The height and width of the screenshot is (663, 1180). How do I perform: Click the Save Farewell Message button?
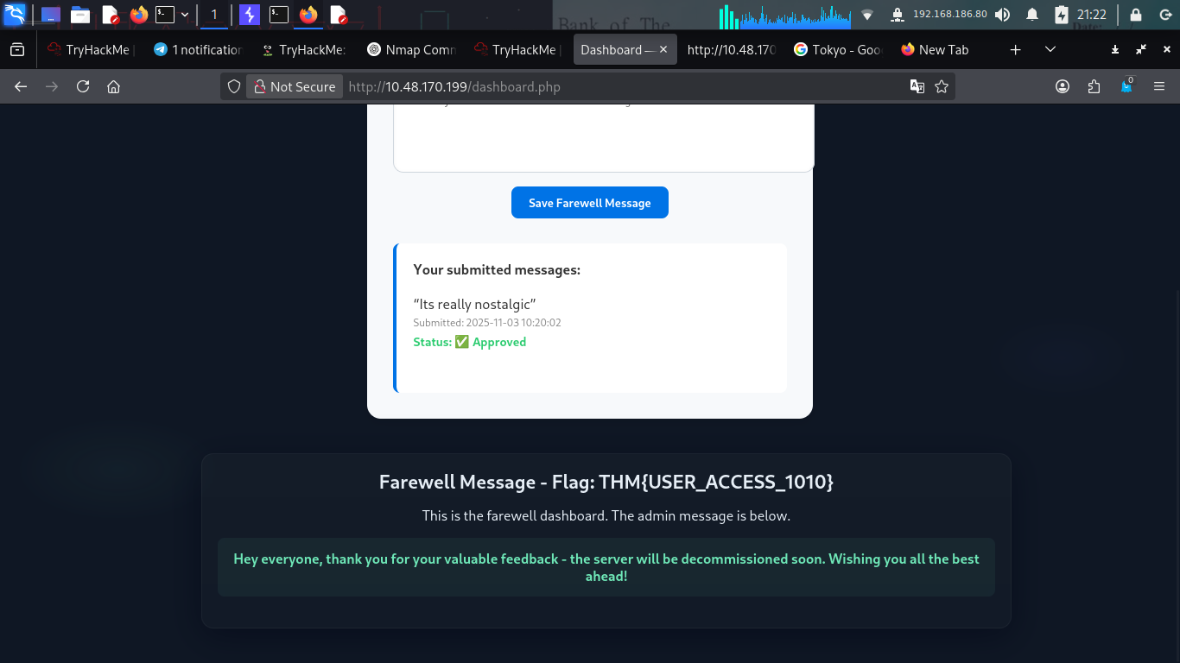[589, 203]
